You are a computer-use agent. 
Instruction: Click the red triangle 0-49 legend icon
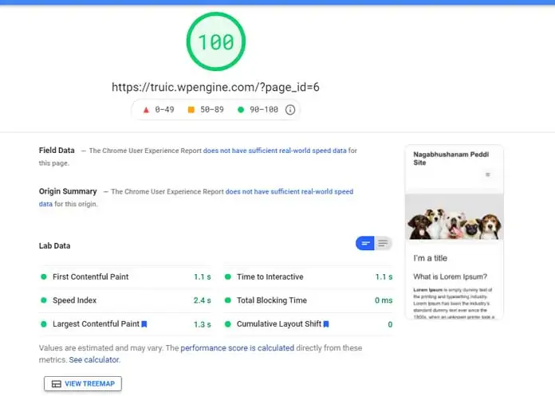146,110
